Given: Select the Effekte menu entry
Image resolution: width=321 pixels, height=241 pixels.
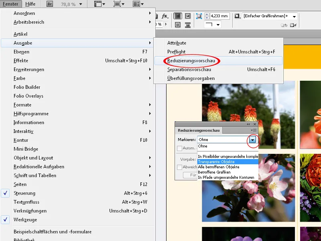Looking at the screenshot, I should point(78,61).
